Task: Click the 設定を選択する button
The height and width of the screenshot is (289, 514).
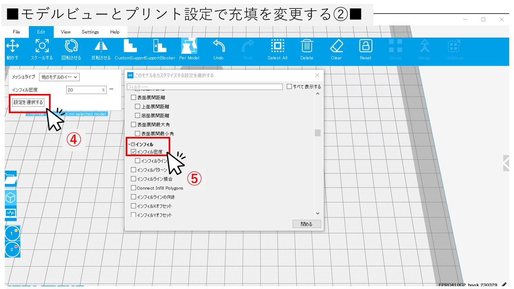Action: 28,102
